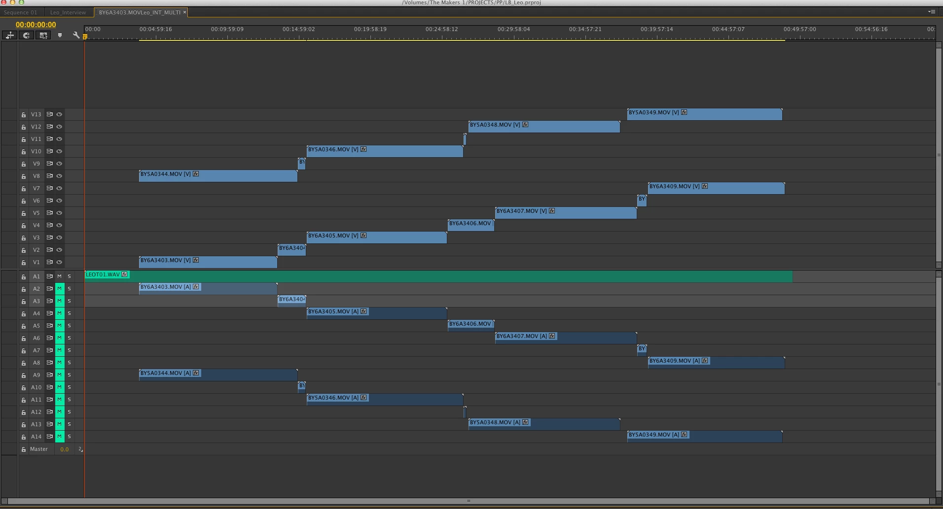Switch to the Leo_Interview tab
Viewport: 943px width, 509px height.
(x=68, y=12)
